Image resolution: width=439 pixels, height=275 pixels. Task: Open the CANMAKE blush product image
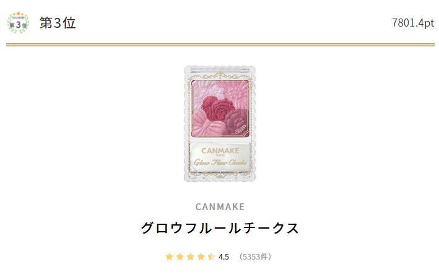point(220,124)
